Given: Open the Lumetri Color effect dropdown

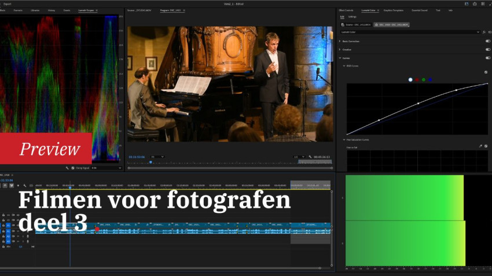Looking at the screenshot, I should pos(410,32).
